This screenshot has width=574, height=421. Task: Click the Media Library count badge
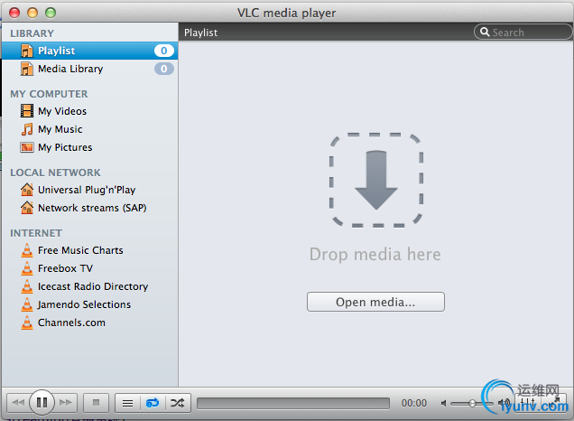point(164,69)
